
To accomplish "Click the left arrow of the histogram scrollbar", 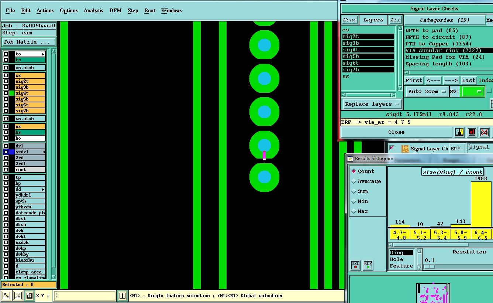I will pos(391,245).
